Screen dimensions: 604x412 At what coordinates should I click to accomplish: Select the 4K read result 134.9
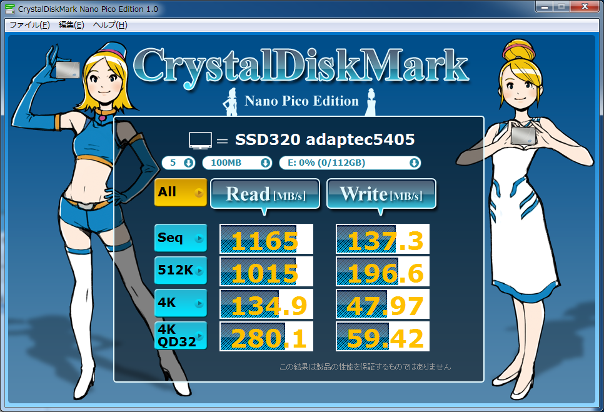tap(266, 304)
